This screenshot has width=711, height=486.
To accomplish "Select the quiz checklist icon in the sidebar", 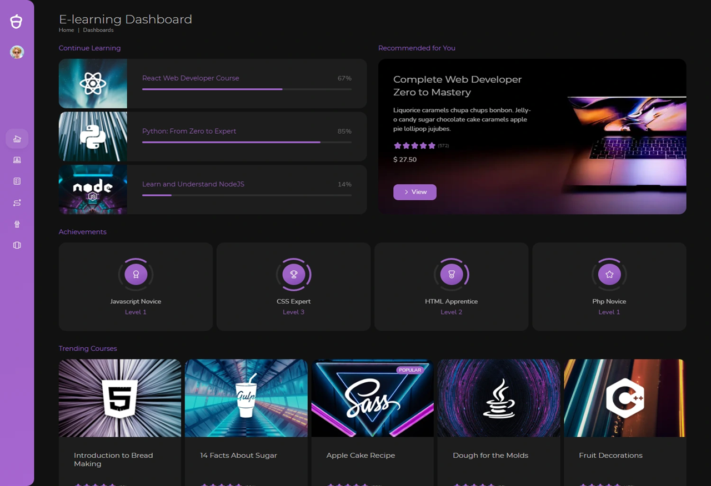I will click(17, 181).
